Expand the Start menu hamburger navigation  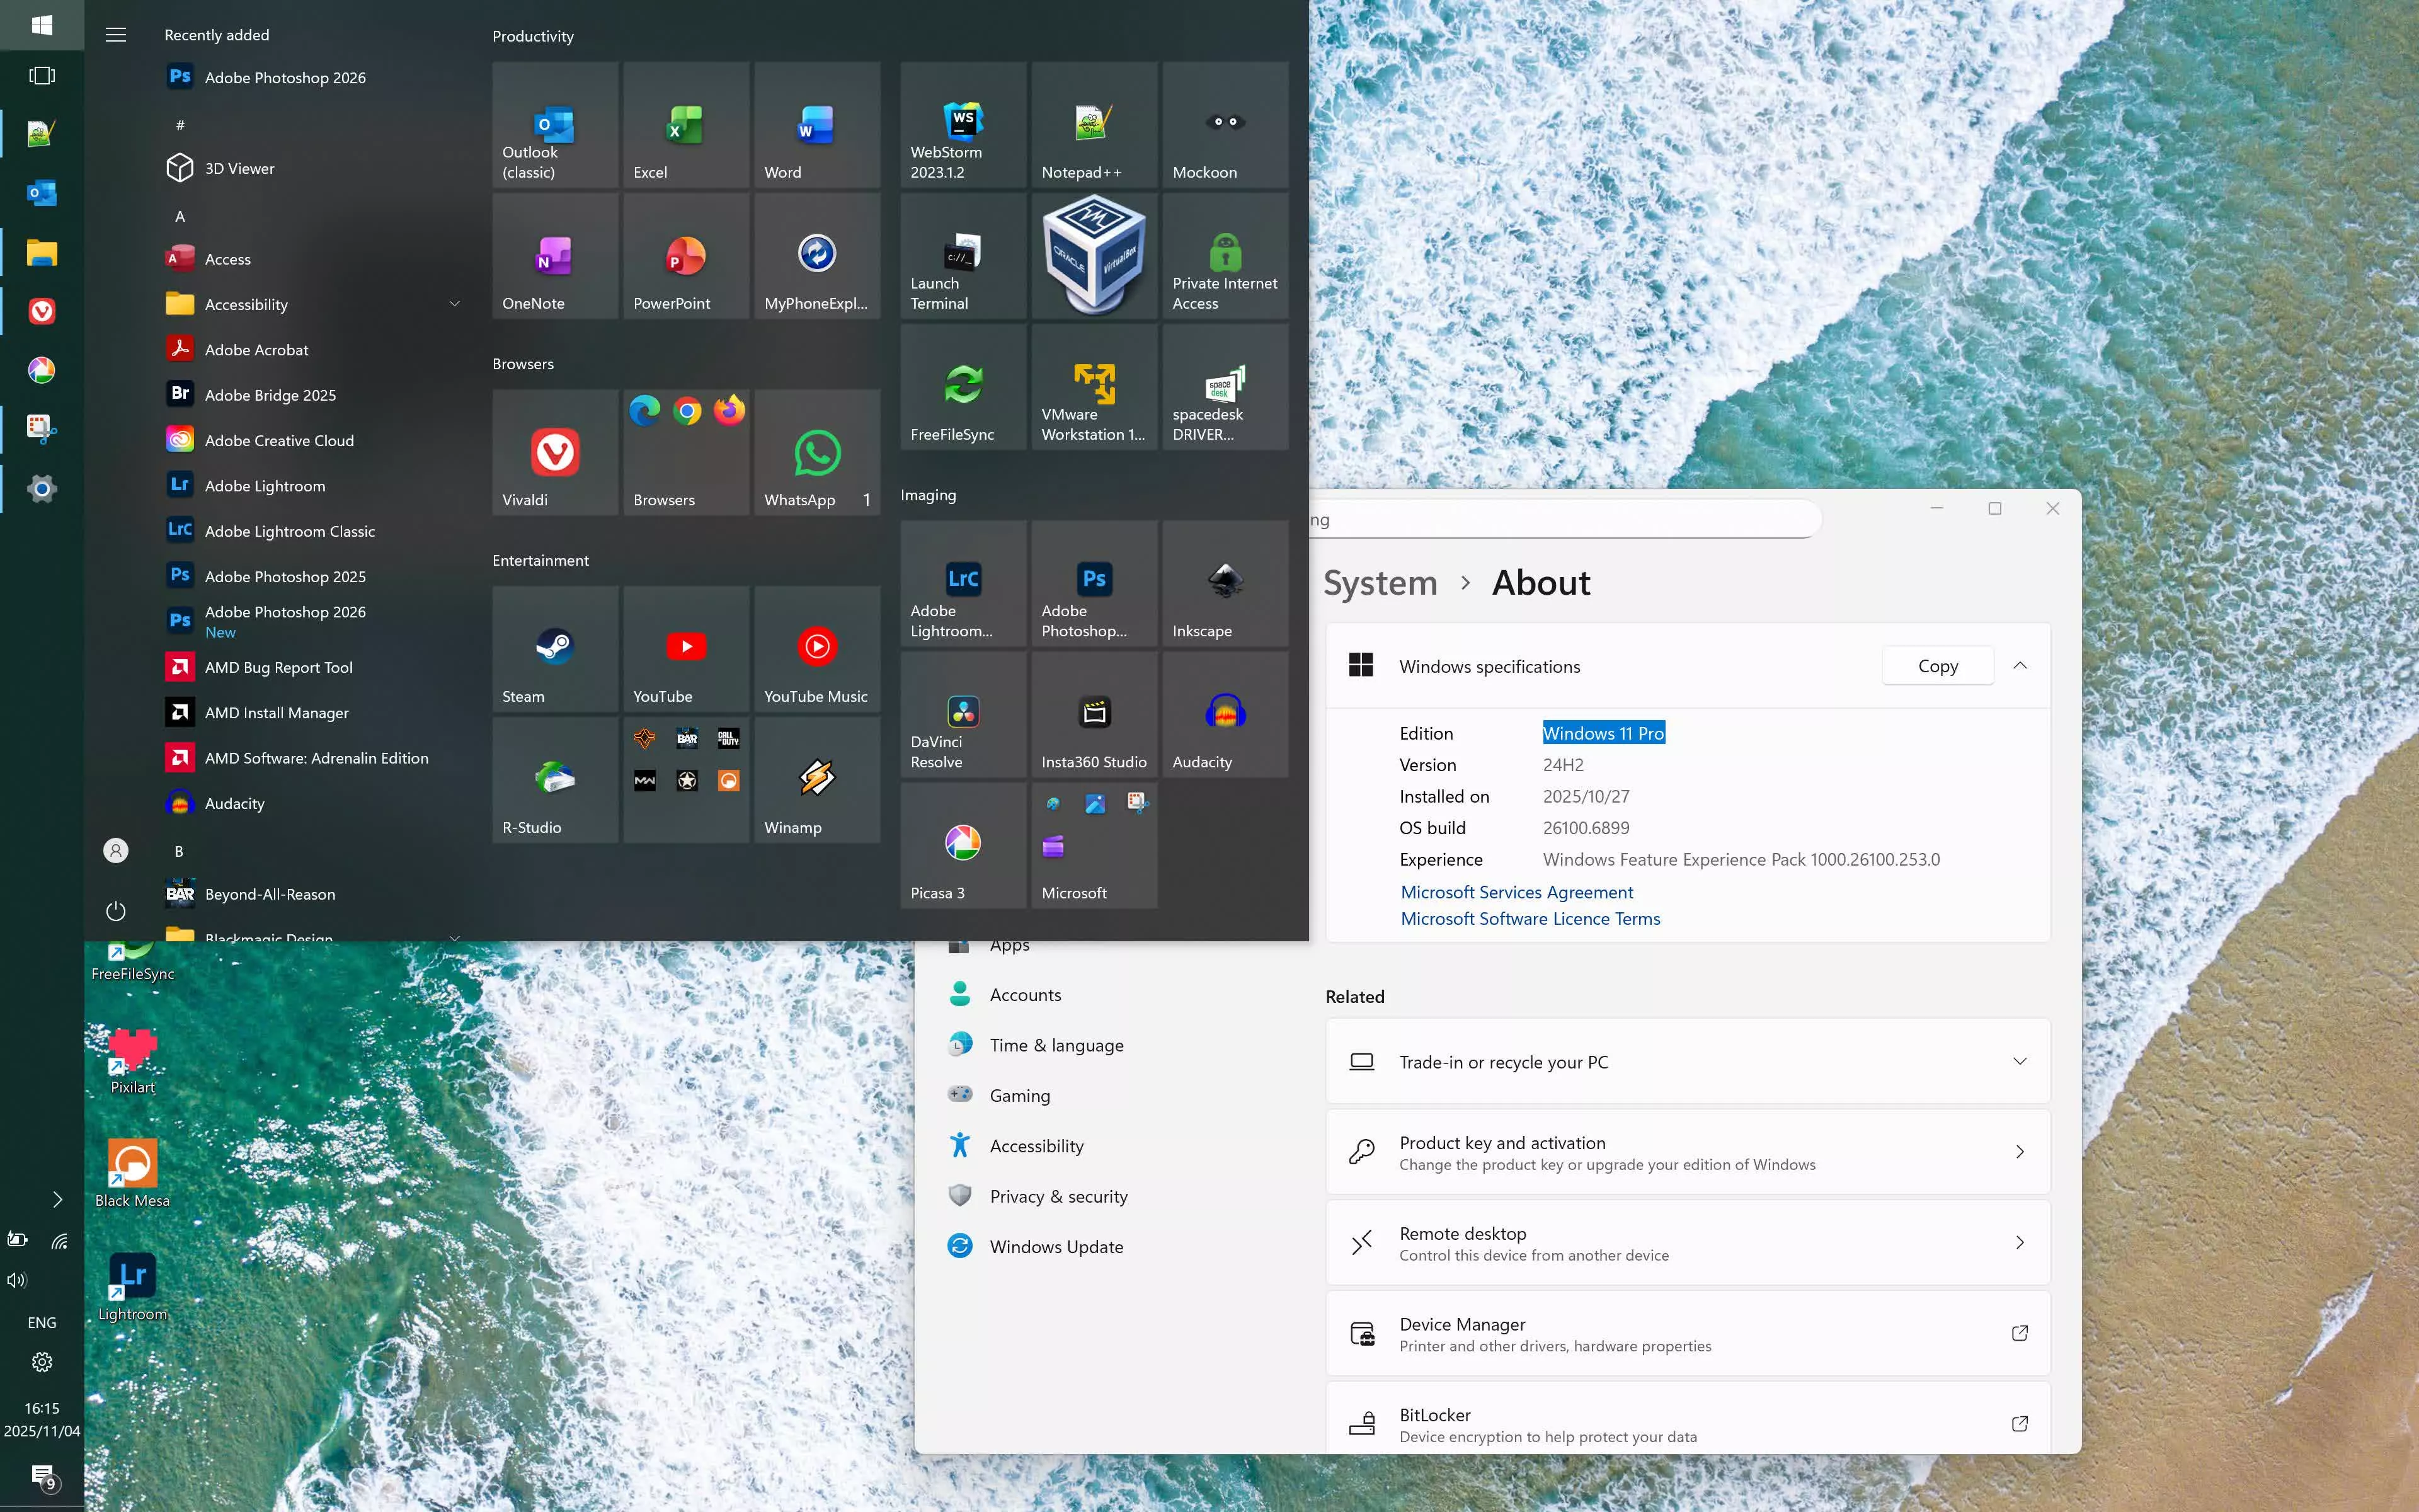coord(116,35)
